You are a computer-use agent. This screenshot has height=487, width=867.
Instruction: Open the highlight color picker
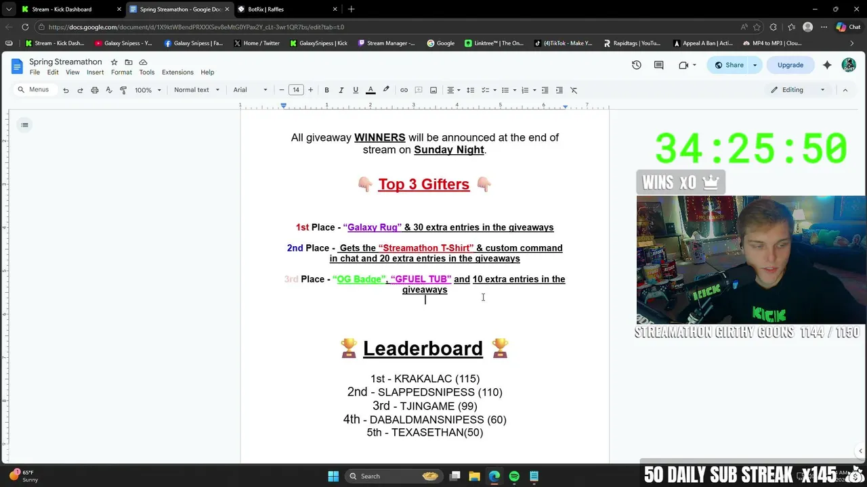pos(386,90)
